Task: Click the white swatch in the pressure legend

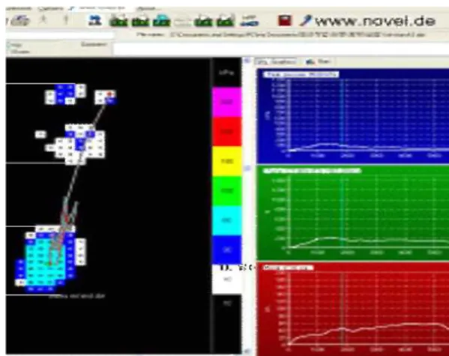Action: [226, 280]
